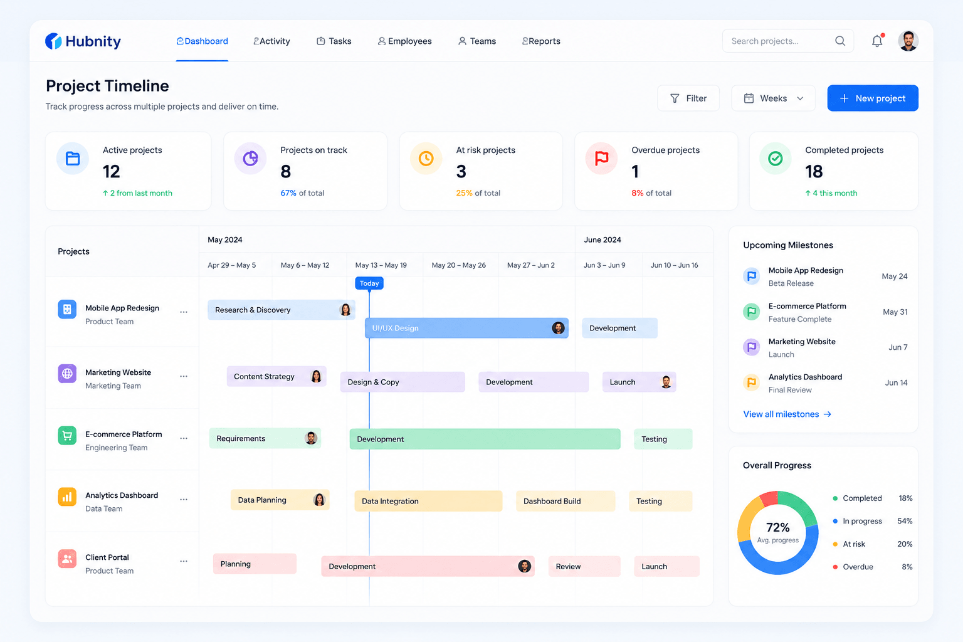Open the Weeks view dropdown

[773, 98]
